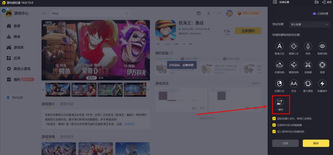Image resolution: width=333 pixels, height=155 pixels.
Task: Select the 普通点击 tap key icon
Action: pyautogui.click(x=279, y=46)
